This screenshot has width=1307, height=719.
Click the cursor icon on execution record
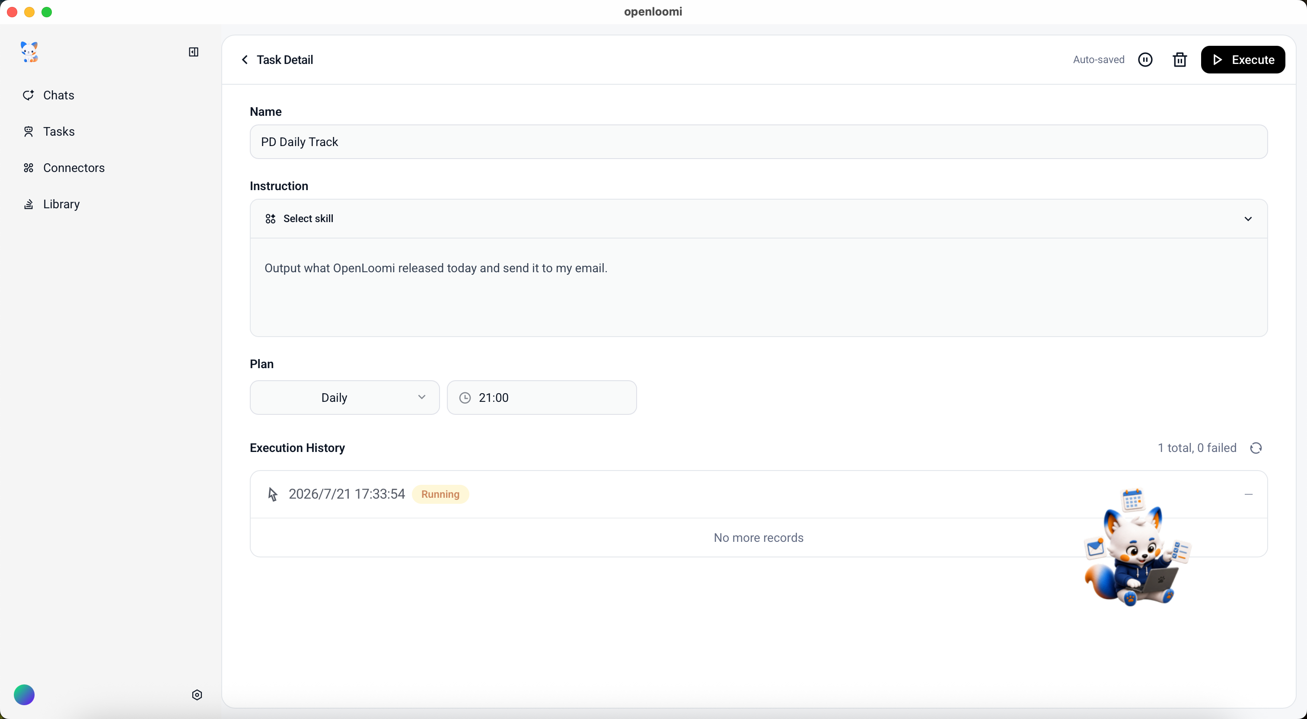272,494
